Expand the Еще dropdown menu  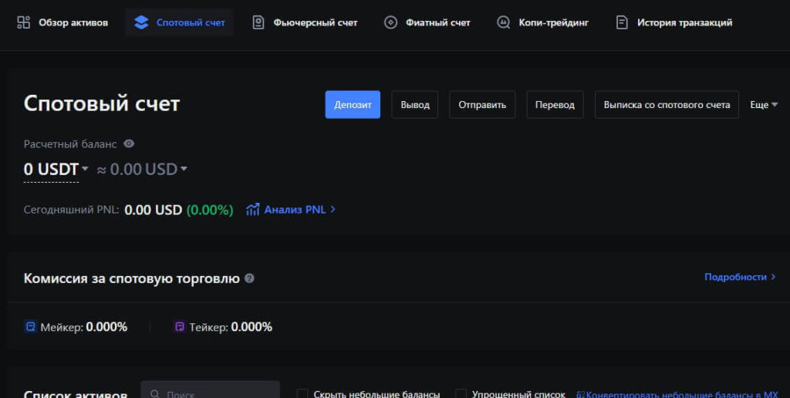(764, 105)
